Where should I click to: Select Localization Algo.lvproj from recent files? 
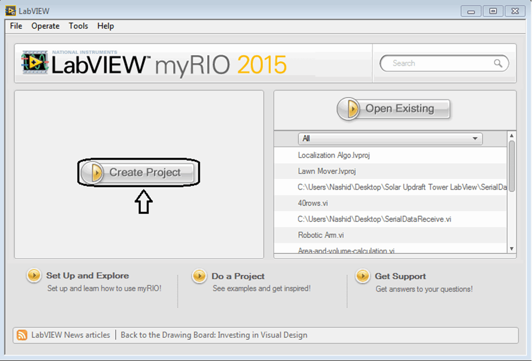tap(334, 155)
